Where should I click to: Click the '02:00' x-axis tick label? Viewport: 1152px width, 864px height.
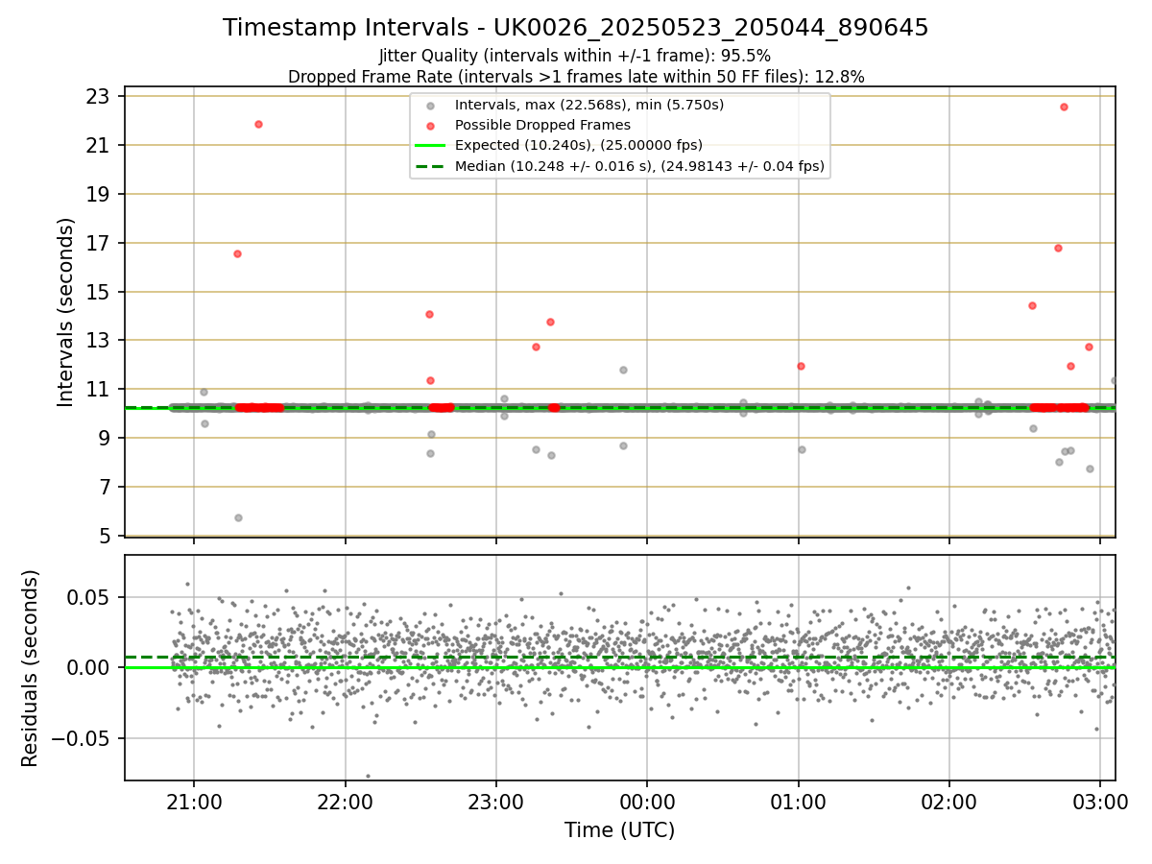click(x=949, y=801)
